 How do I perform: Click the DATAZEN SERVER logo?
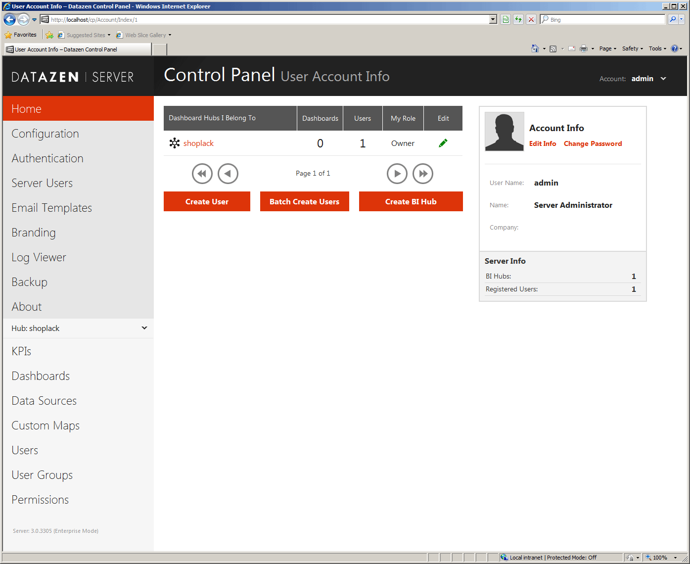pos(73,77)
